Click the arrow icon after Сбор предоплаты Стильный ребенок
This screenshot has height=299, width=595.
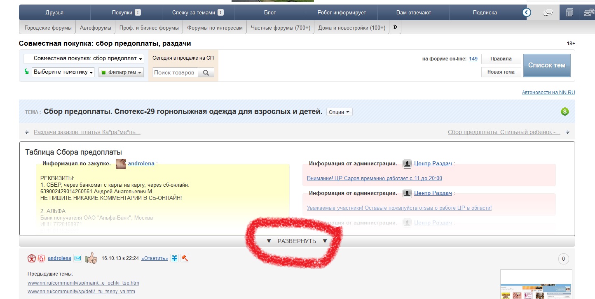(x=567, y=132)
